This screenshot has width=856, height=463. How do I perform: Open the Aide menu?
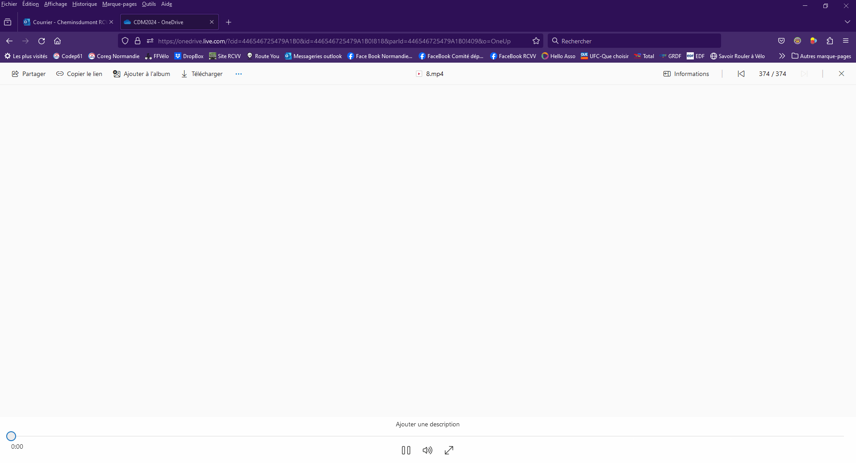pyautogui.click(x=167, y=4)
